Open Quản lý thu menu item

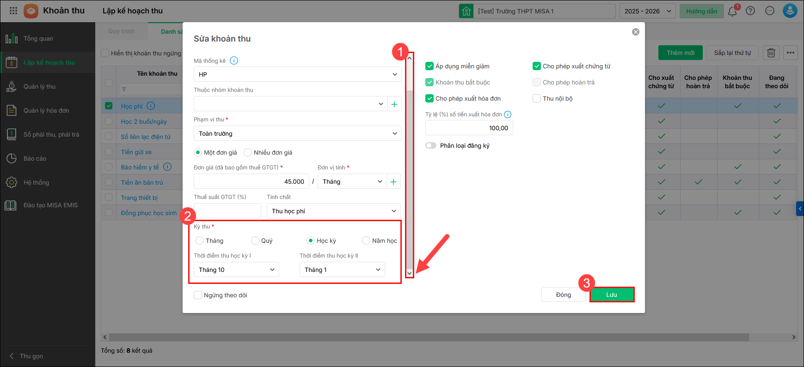[x=48, y=86]
